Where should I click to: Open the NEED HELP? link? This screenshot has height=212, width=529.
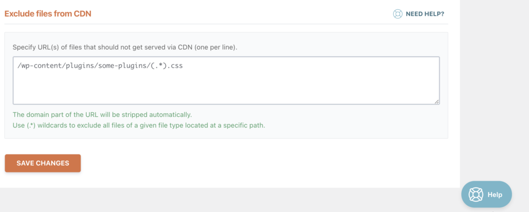[425, 14]
